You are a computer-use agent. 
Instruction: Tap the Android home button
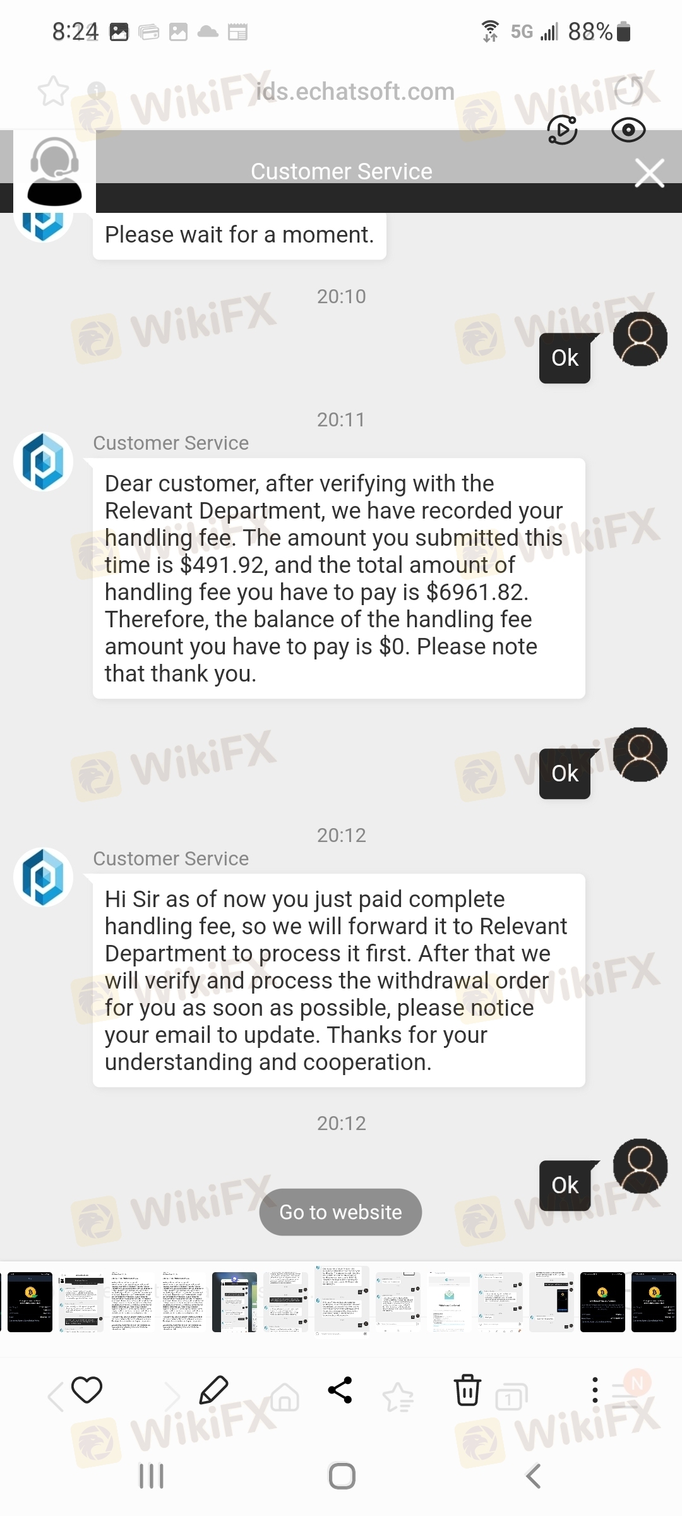pos(342,1476)
